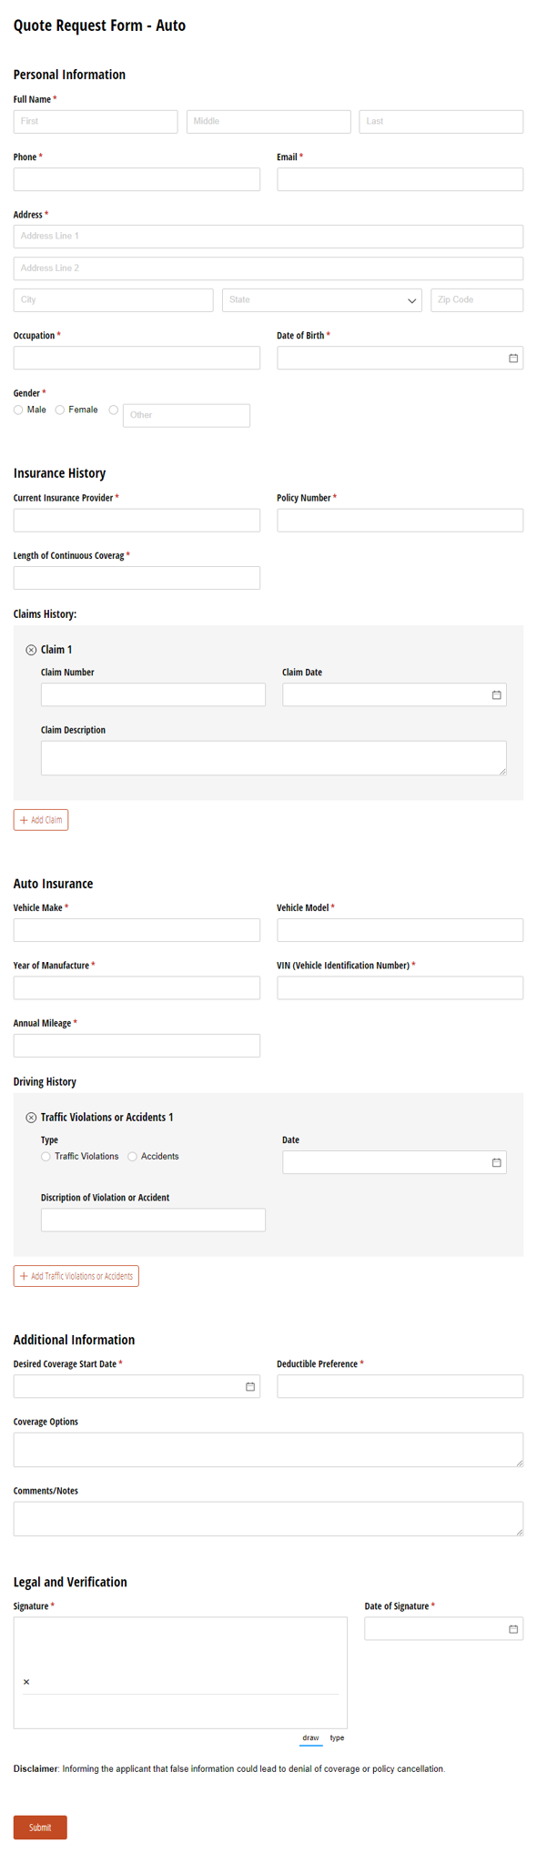Focus the Claim Description textarea
The image size is (537, 1853).
coord(274,758)
